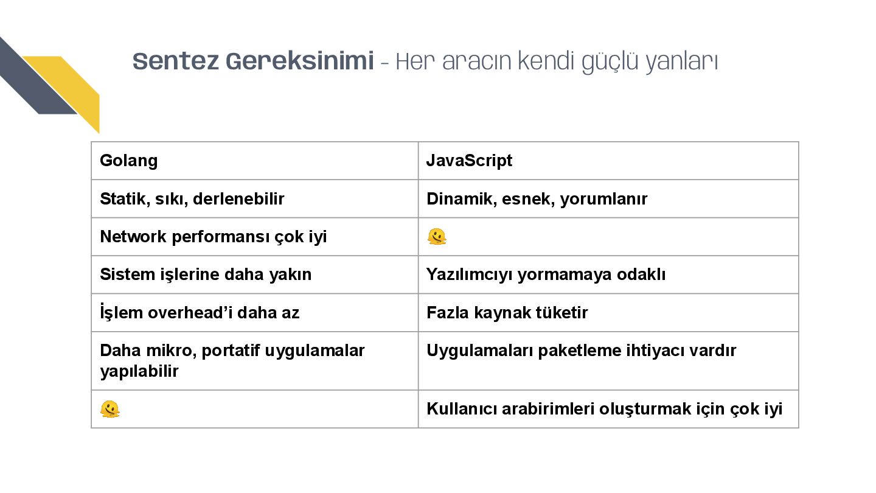Click the melting face emoji in Golang column
The height and width of the screenshot is (493, 876).
(x=110, y=409)
